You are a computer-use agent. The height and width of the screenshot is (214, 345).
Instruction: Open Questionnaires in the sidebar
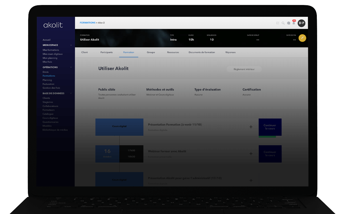tap(50, 122)
